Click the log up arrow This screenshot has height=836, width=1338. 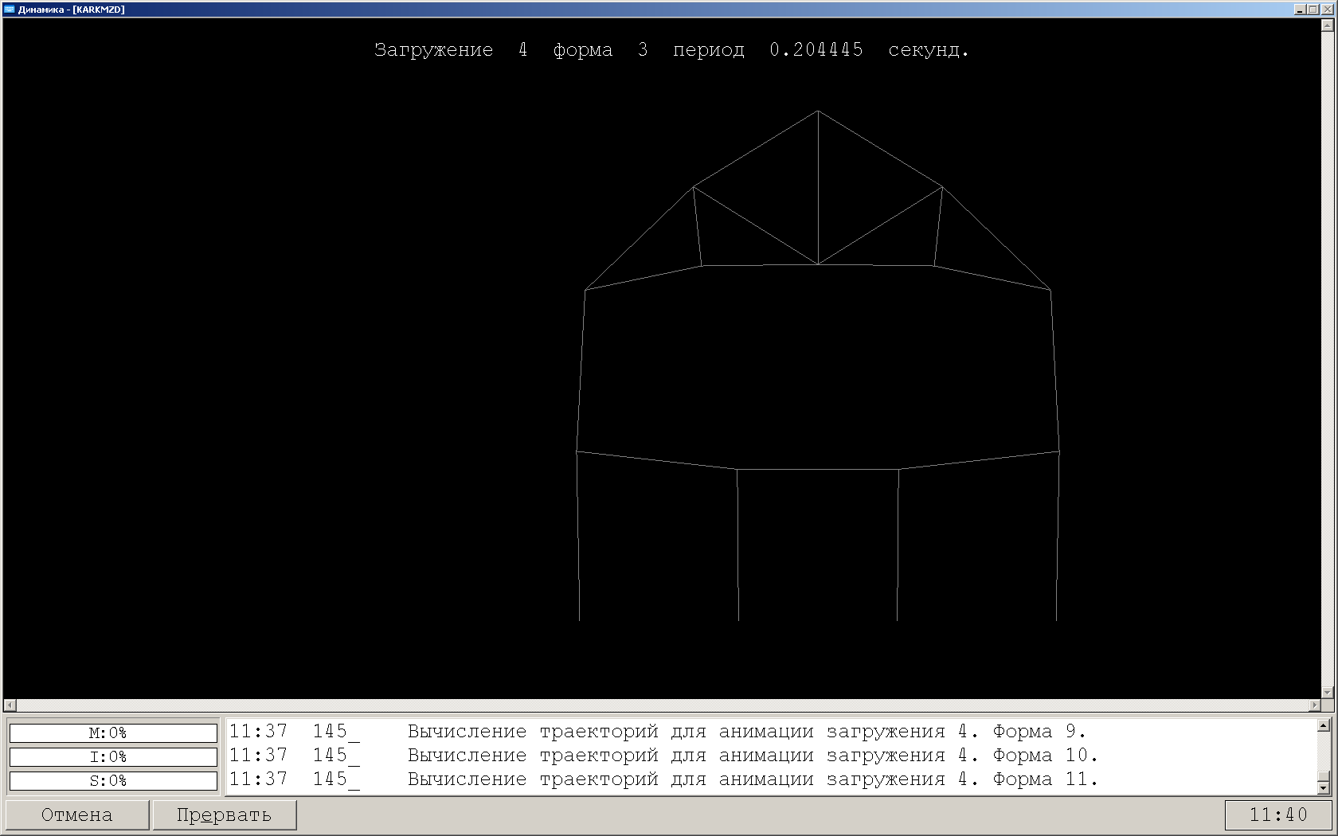pos(1324,725)
